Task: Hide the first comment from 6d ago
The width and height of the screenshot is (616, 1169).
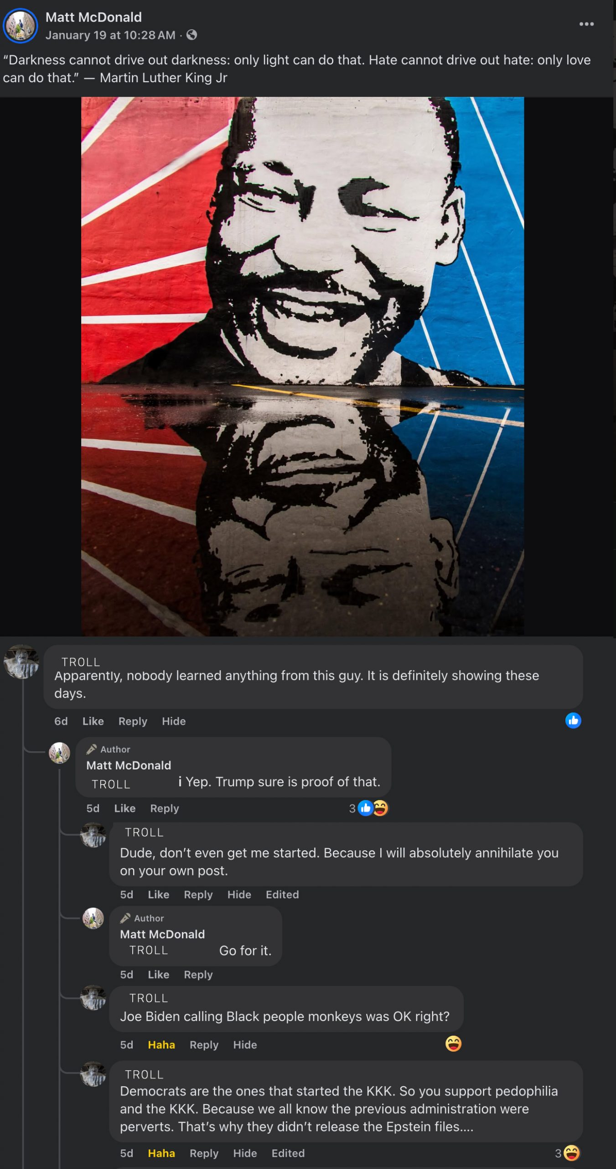Action: (174, 721)
